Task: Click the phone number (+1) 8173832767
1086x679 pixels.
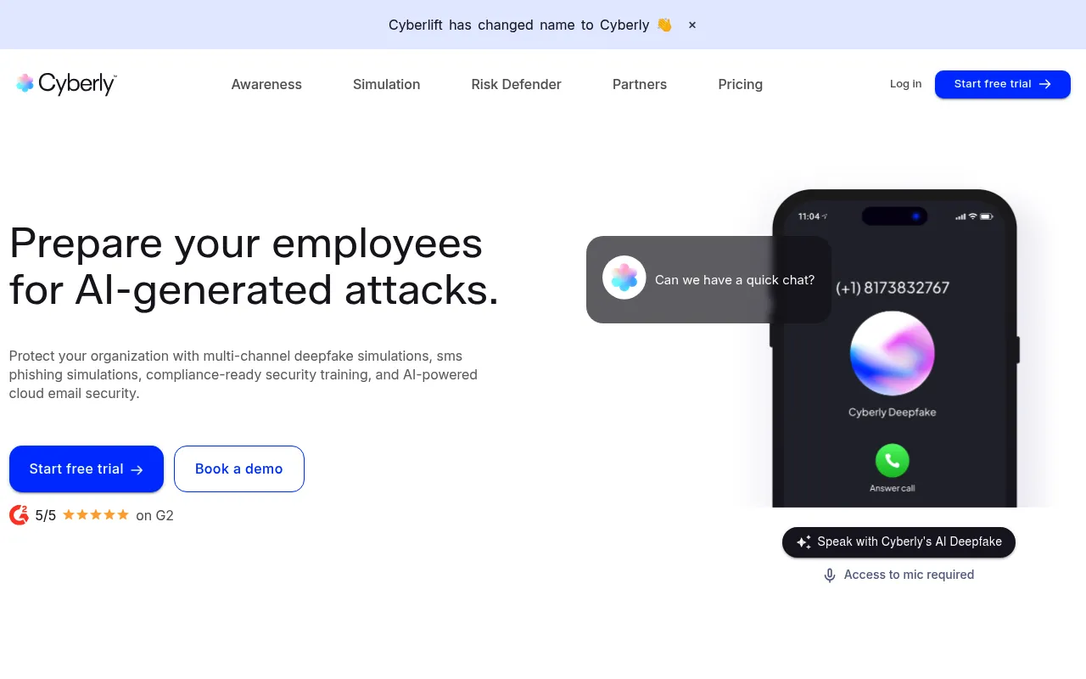Action: (x=893, y=288)
